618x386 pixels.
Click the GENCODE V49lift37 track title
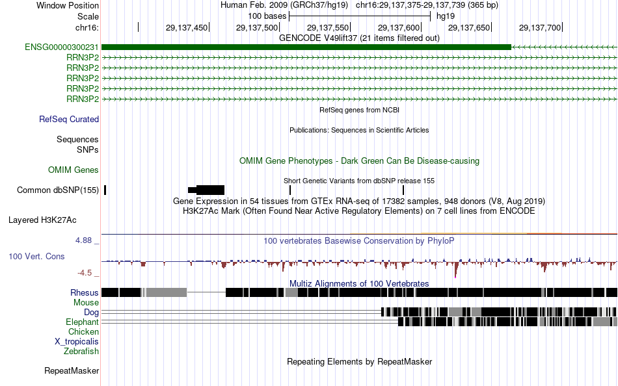point(359,38)
